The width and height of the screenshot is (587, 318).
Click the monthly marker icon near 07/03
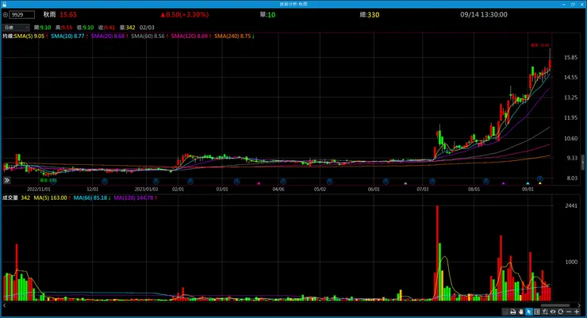(x=432, y=182)
